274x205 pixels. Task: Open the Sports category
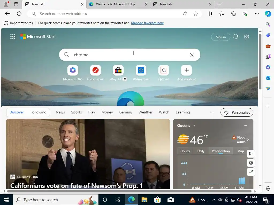pos(76,112)
